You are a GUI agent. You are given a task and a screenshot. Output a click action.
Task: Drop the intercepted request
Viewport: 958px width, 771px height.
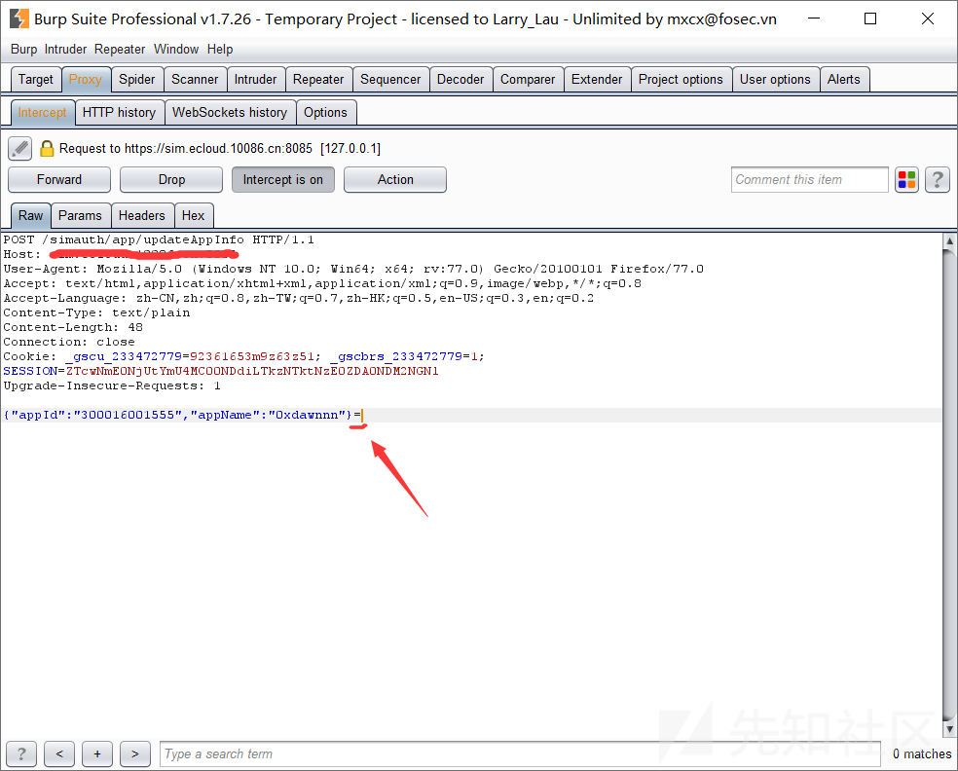[171, 180]
